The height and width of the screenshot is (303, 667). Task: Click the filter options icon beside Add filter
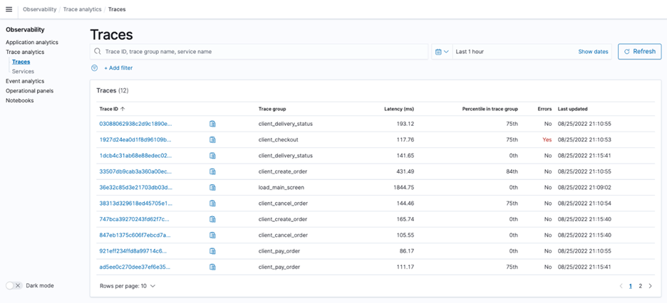coord(95,68)
